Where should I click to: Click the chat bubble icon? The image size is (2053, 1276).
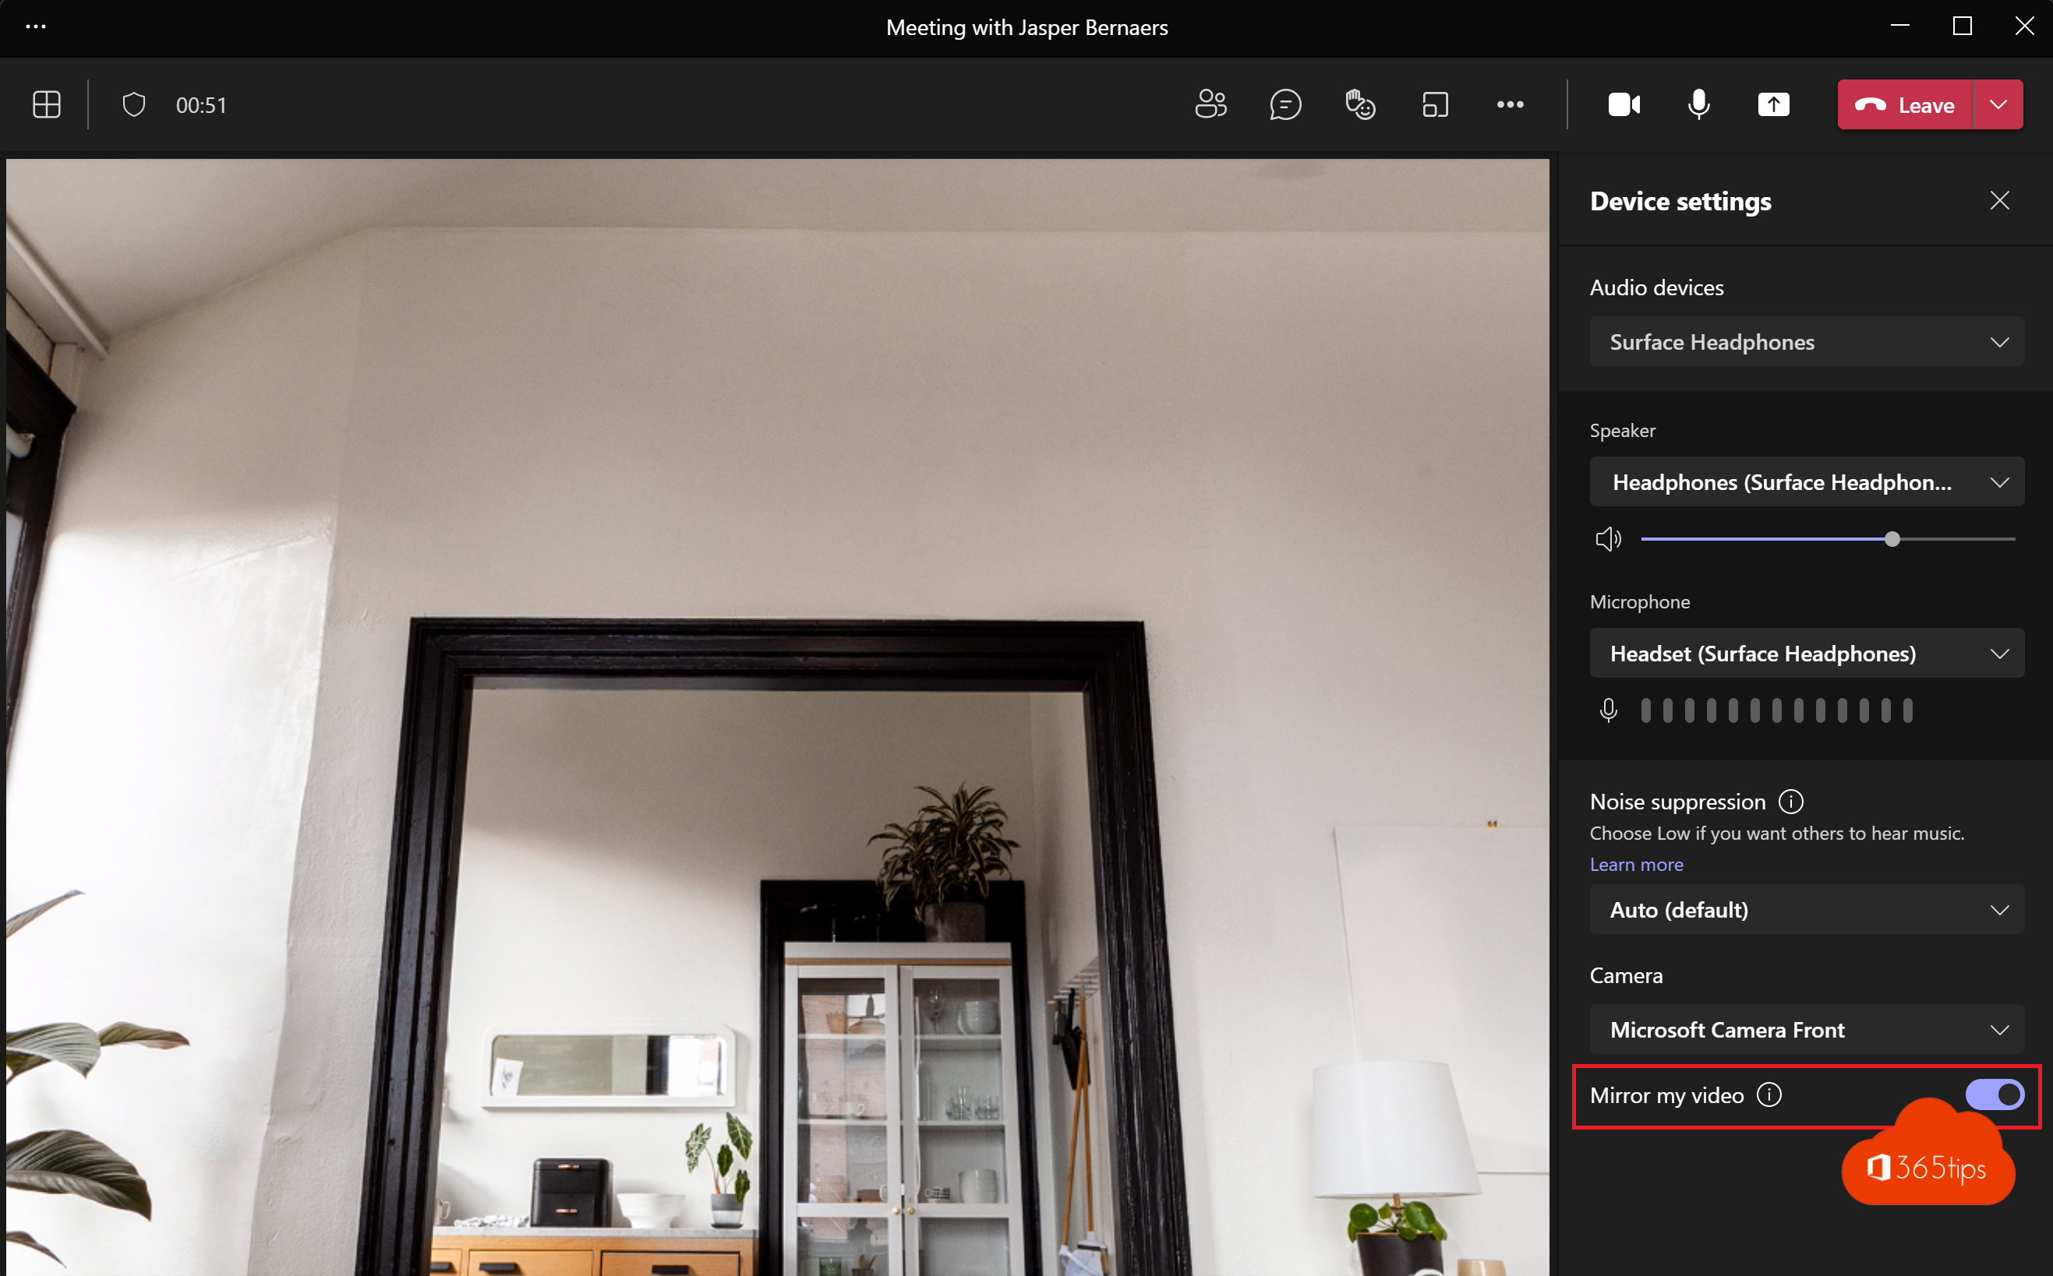point(1284,104)
